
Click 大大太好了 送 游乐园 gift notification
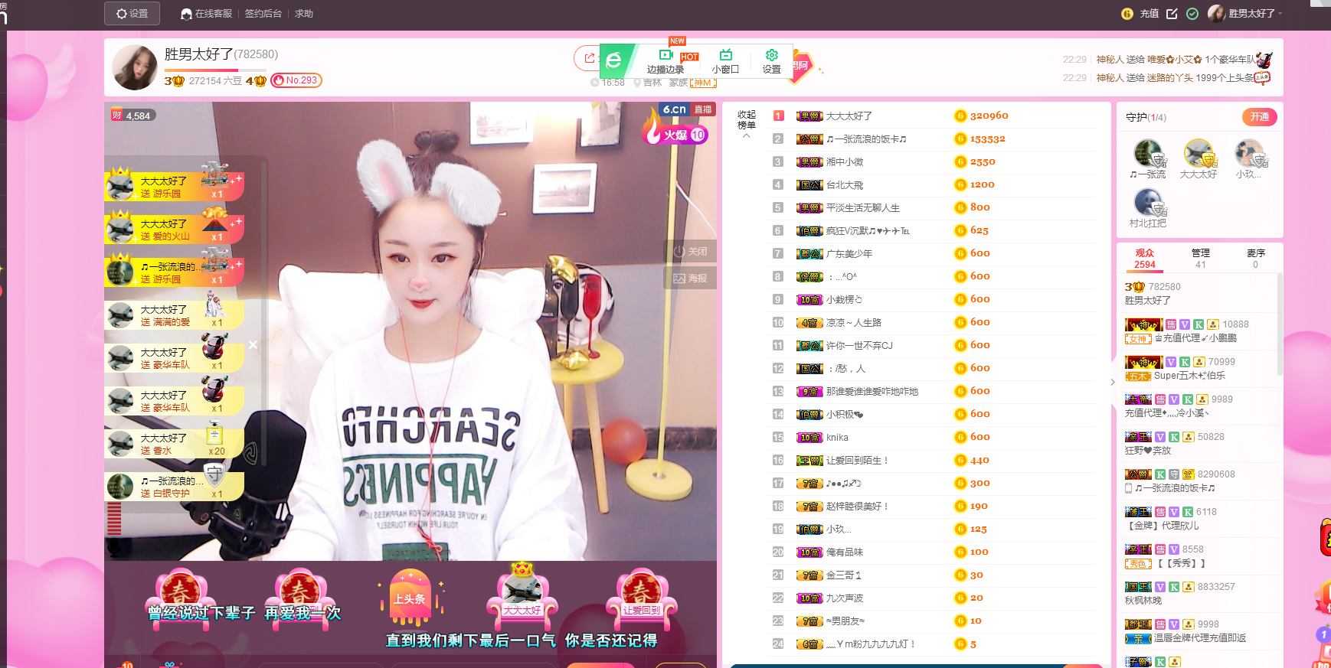coord(174,187)
